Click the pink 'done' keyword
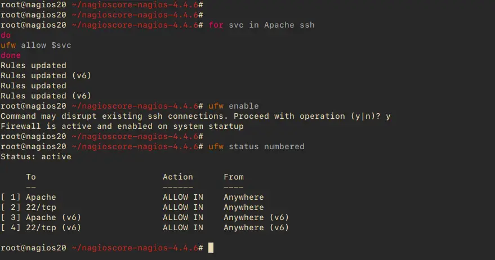Screen dimensions: 495x260 click(11, 55)
